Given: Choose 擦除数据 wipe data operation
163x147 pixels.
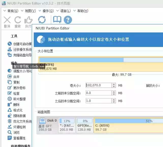Looking at the screenshot, I should 17,116.
